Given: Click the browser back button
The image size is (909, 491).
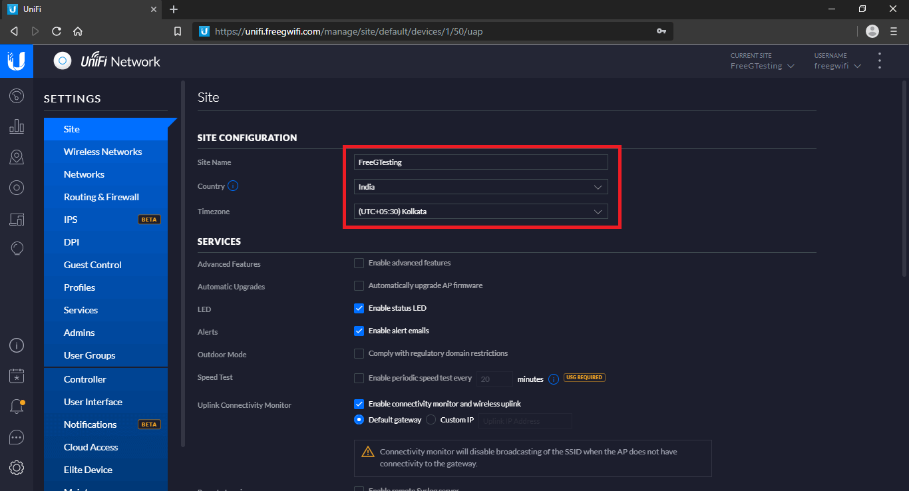Looking at the screenshot, I should [14, 31].
